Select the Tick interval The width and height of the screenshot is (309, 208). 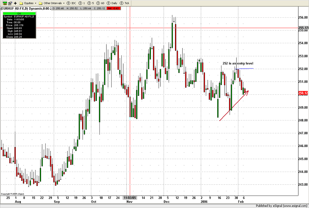(x=124, y=3)
